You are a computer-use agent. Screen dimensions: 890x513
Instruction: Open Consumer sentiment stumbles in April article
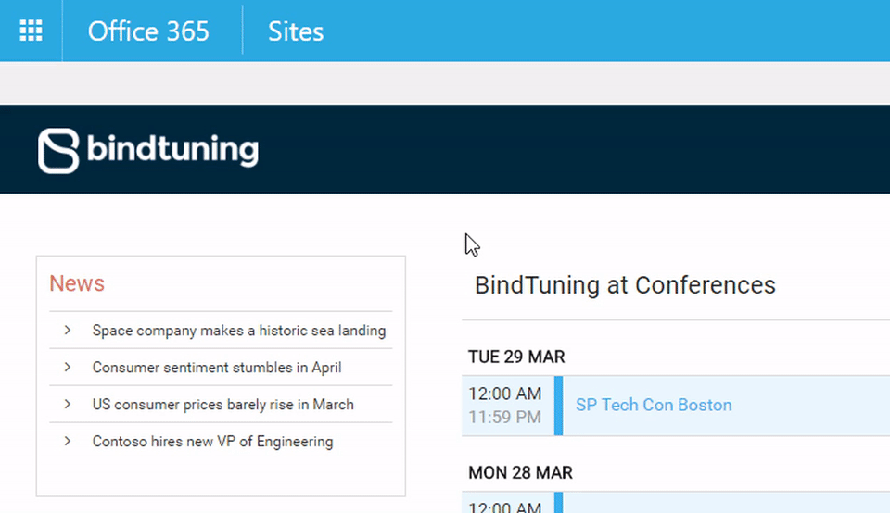point(217,368)
